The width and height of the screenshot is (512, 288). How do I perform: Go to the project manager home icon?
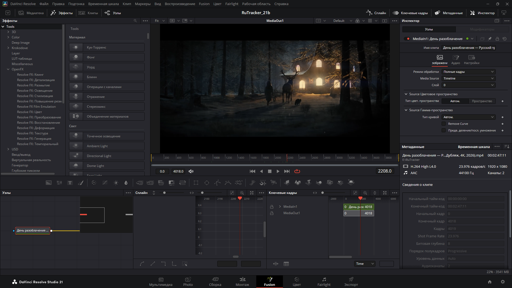(490, 282)
